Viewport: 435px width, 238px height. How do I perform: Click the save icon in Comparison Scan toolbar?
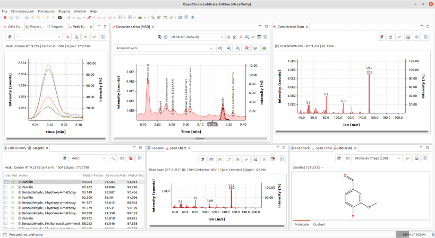click(408, 37)
